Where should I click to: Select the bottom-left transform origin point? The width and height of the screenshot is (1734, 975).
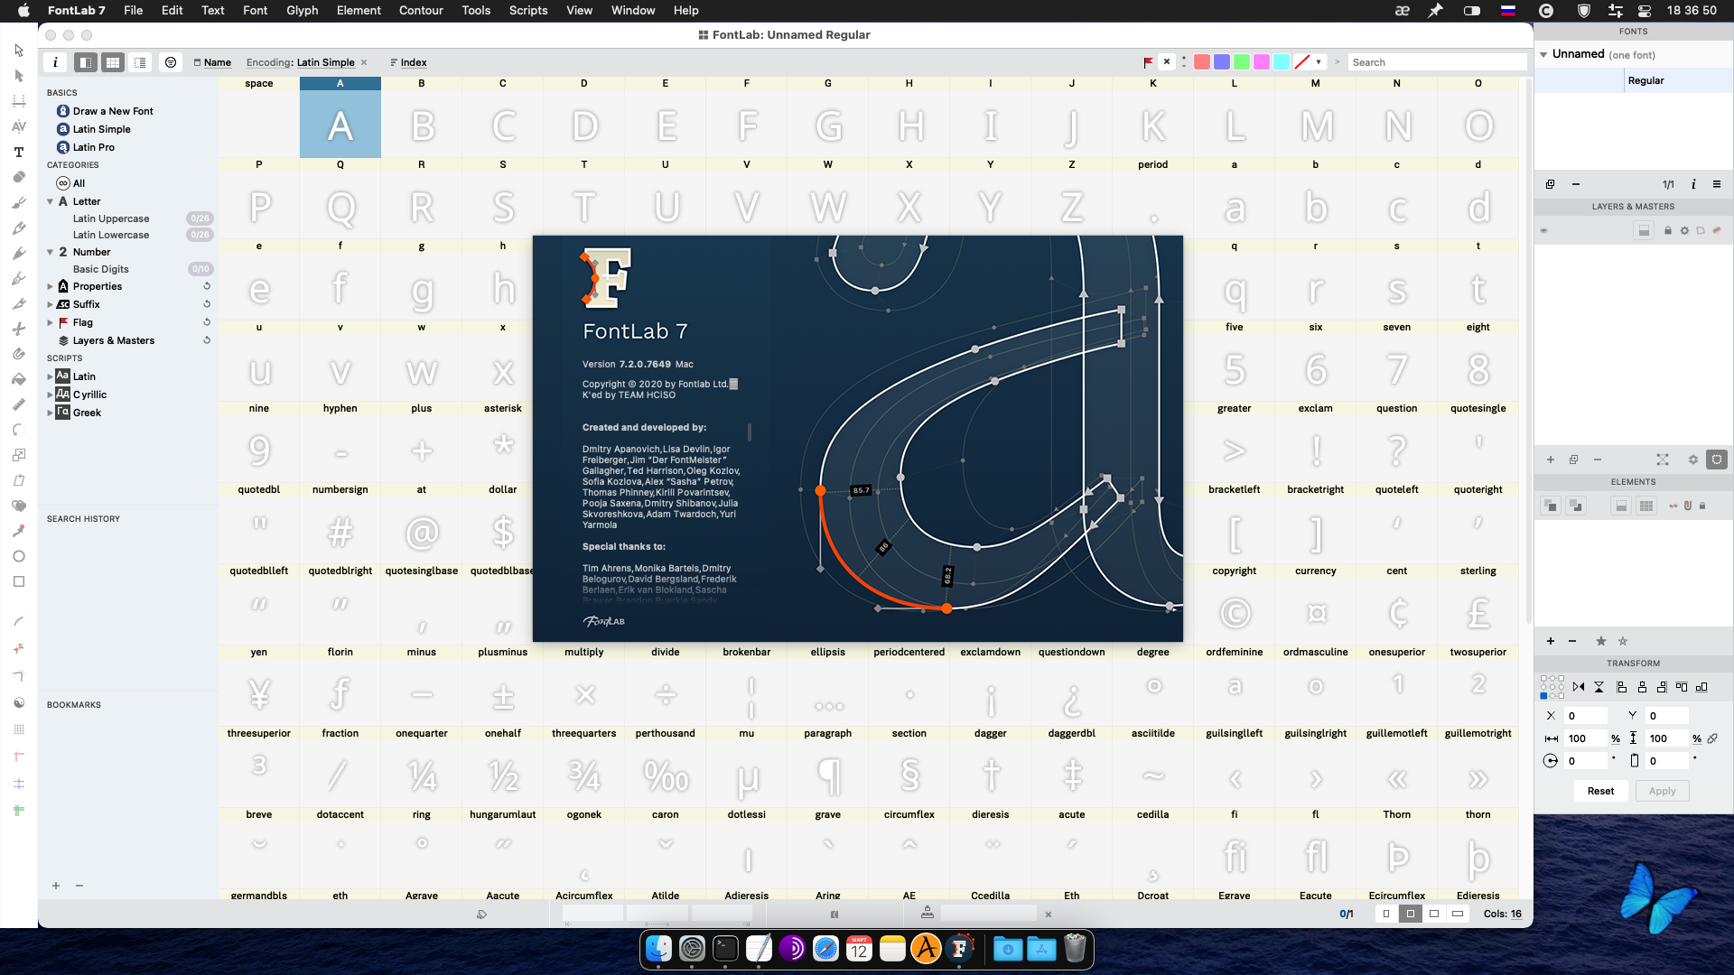click(x=1543, y=696)
